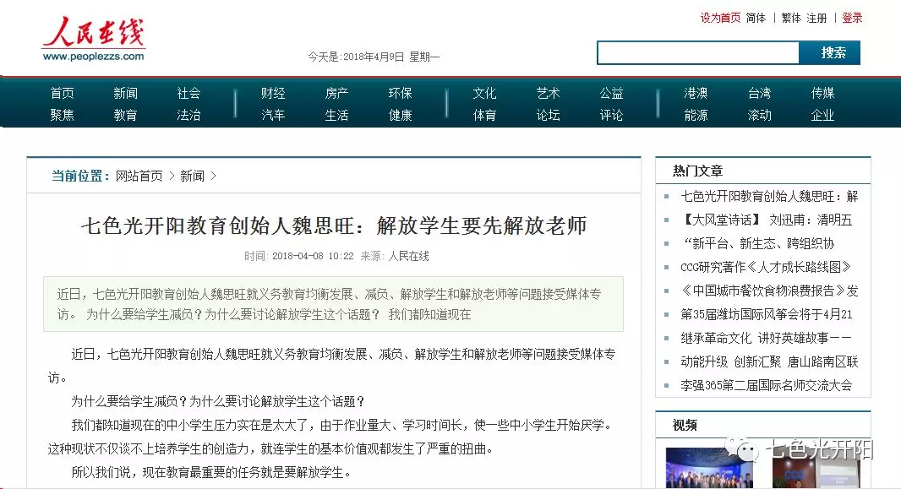The height and width of the screenshot is (489, 901).
Task: Open 能源 navigation item
Action: coord(696,115)
